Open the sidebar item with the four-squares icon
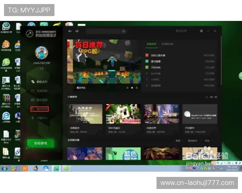Image resolution: width=242 pixels, height=193 pixels. click(40, 91)
